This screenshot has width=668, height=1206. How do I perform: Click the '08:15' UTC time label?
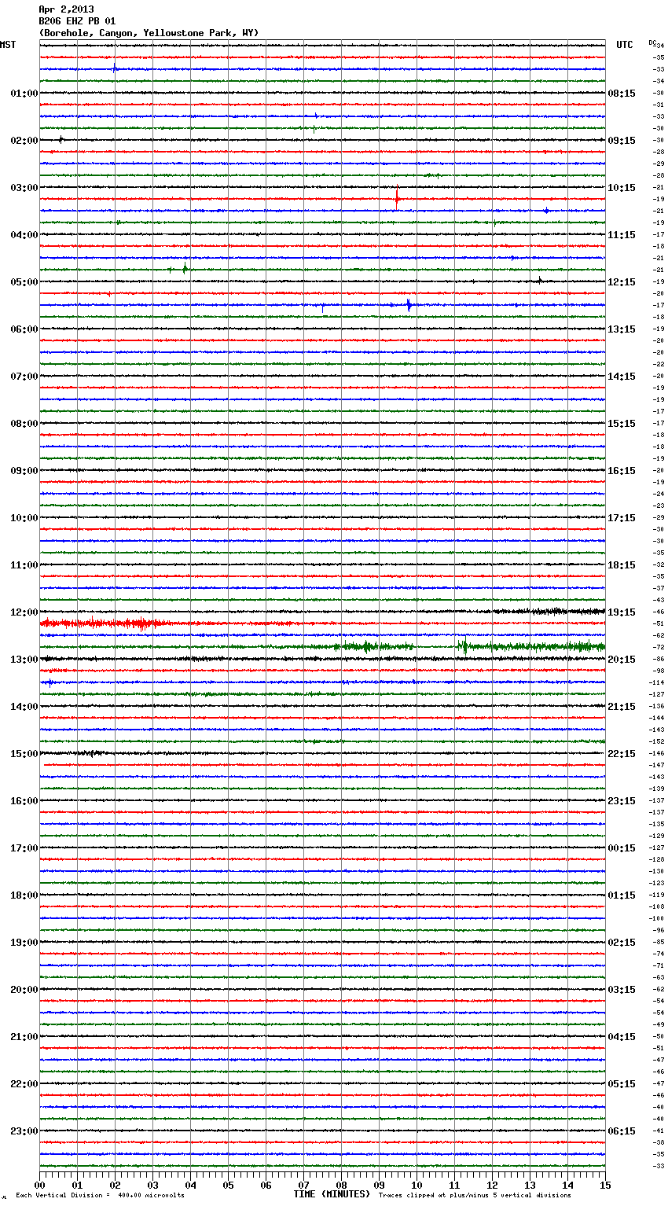(622, 94)
